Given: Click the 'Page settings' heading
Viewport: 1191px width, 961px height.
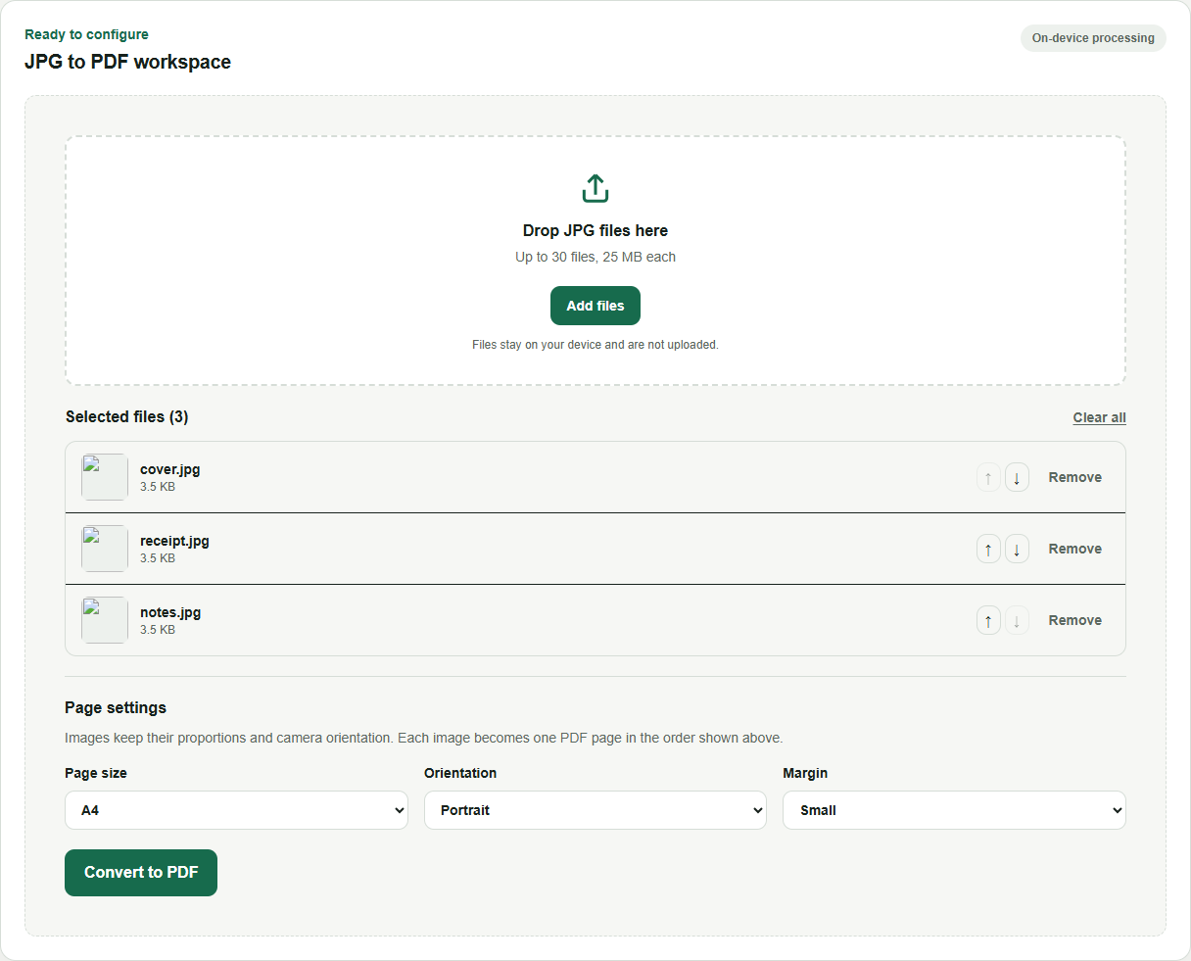Looking at the screenshot, I should point(116,707).
